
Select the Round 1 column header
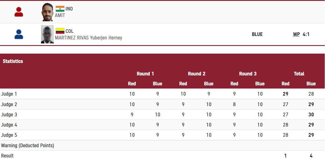(x=145, y=74)
